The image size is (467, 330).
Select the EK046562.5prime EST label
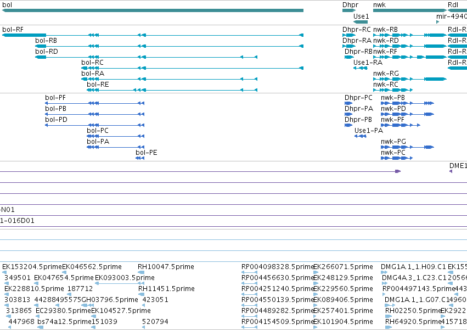[92, 267]
